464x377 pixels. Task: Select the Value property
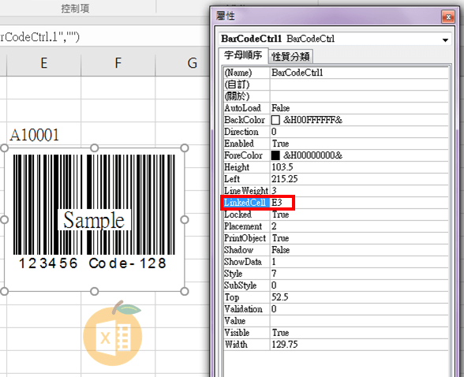pos(246,321)
